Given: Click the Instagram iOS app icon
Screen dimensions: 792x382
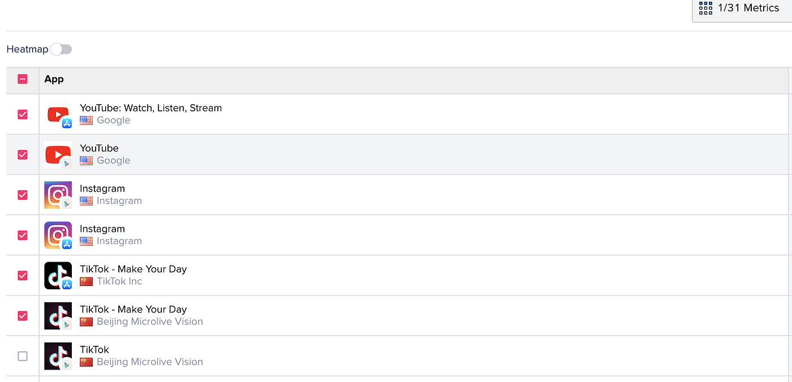Looking at the screenshot, I should [x=58, y=235].
